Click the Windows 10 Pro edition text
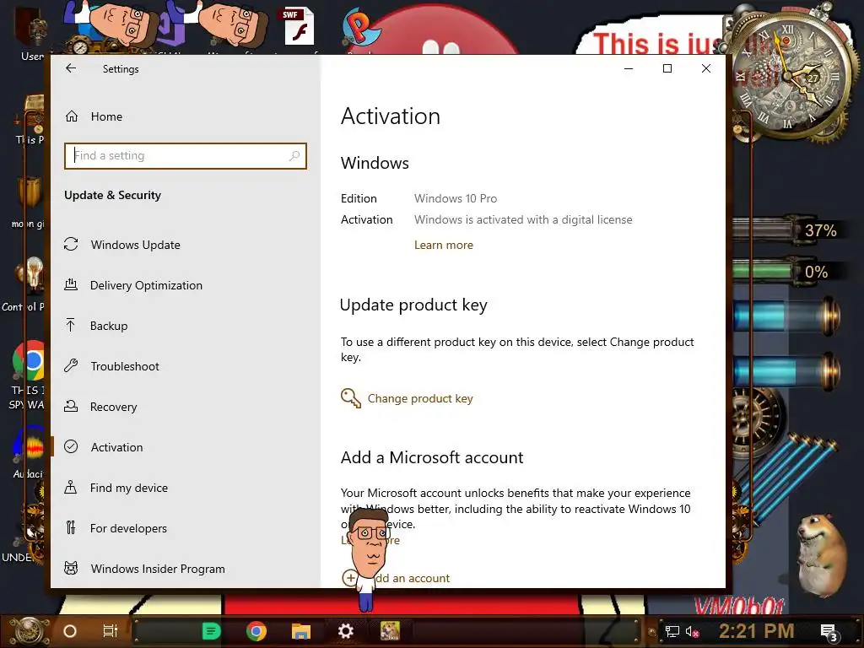Image resolution: width=864 pixels, height=648 pixels. (x=456, y=198)
